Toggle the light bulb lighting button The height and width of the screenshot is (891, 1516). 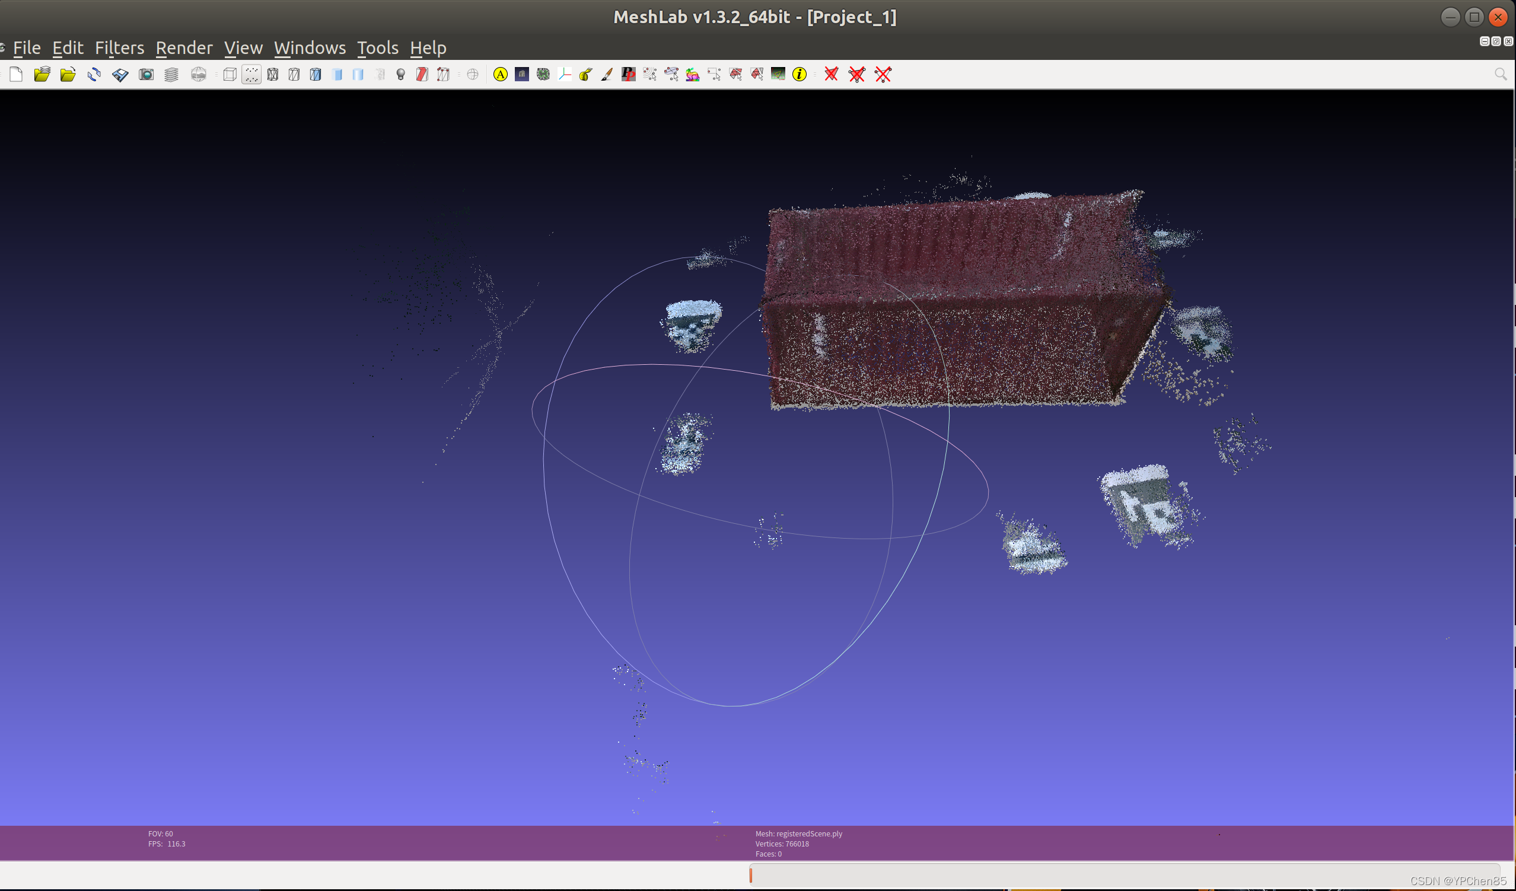(401, 74)
